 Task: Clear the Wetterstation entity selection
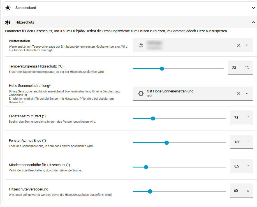[239, 45]
